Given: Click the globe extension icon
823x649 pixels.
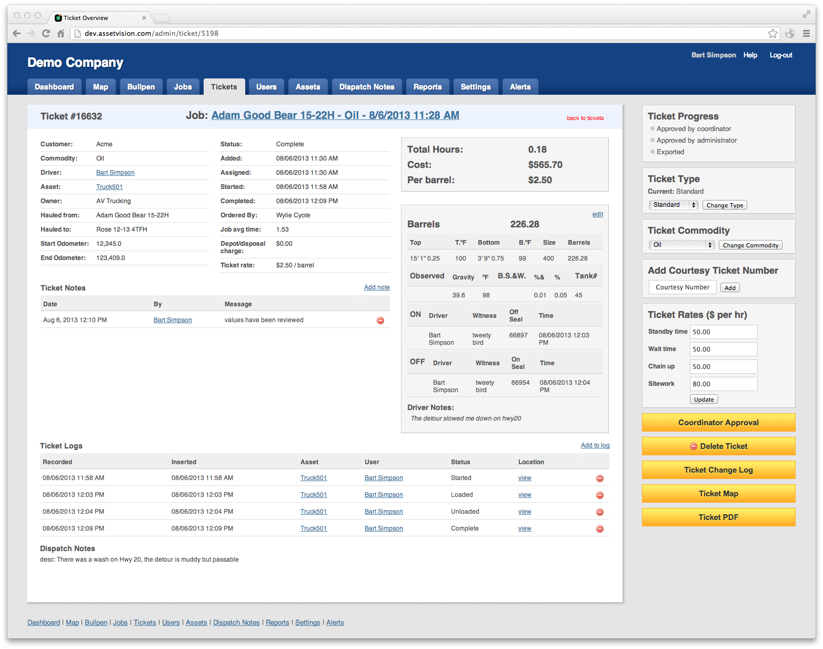Looking at the screenshot, I should (790, 33).
